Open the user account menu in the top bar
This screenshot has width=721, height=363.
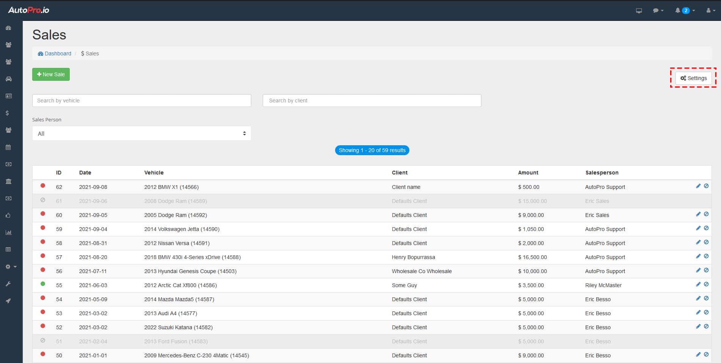[x=711, y=11]
